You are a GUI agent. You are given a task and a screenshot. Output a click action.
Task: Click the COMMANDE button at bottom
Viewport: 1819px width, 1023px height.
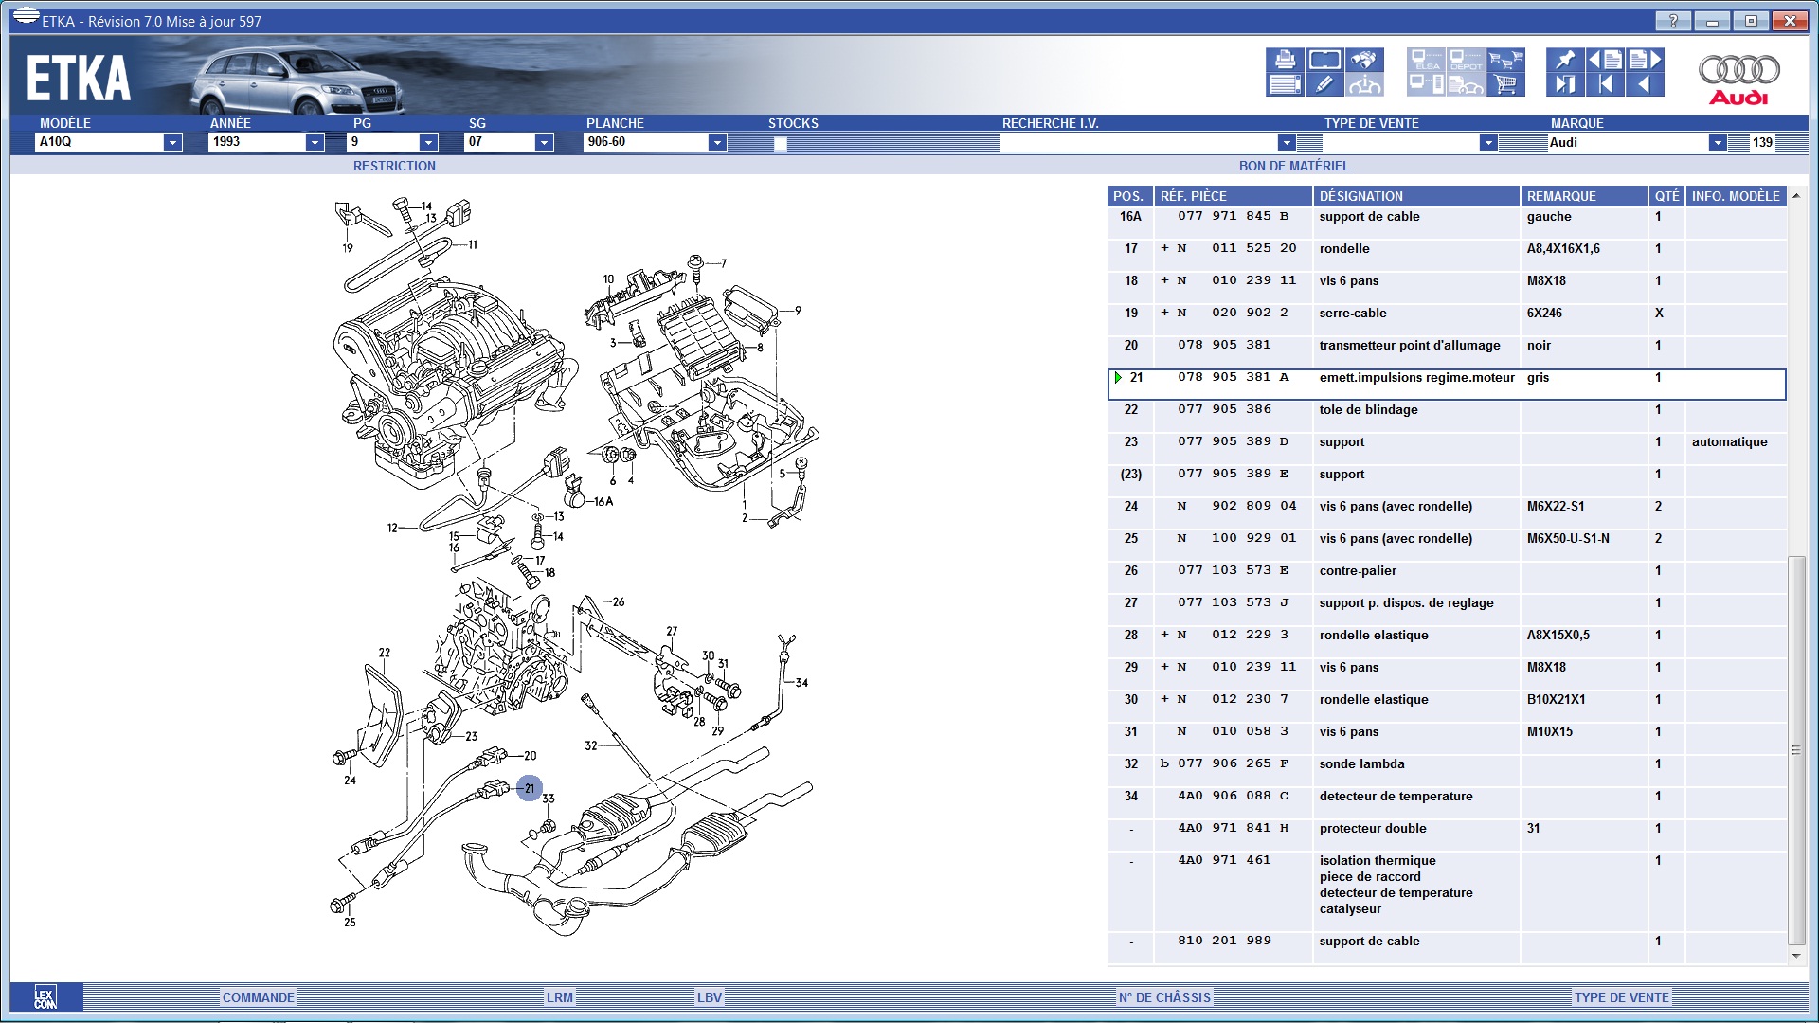point(259,997)
